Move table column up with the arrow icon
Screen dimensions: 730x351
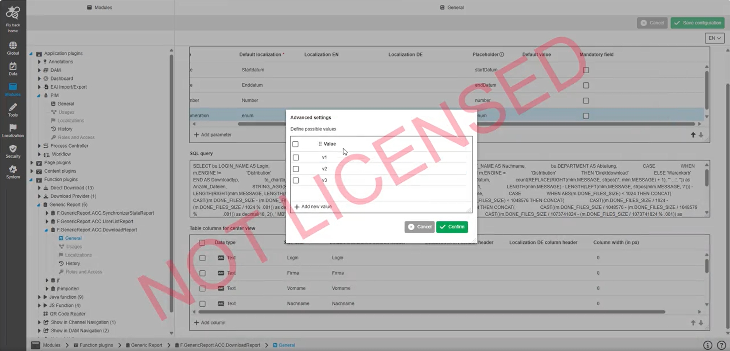[693, 323]
